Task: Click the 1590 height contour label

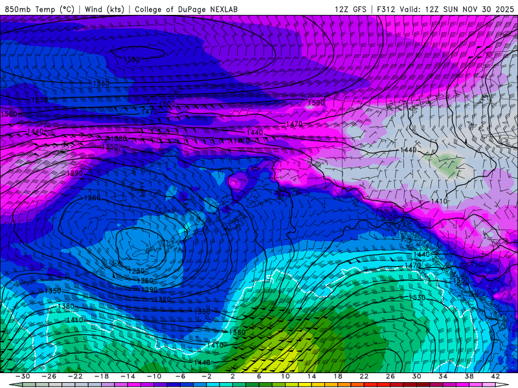Action: 132,59
